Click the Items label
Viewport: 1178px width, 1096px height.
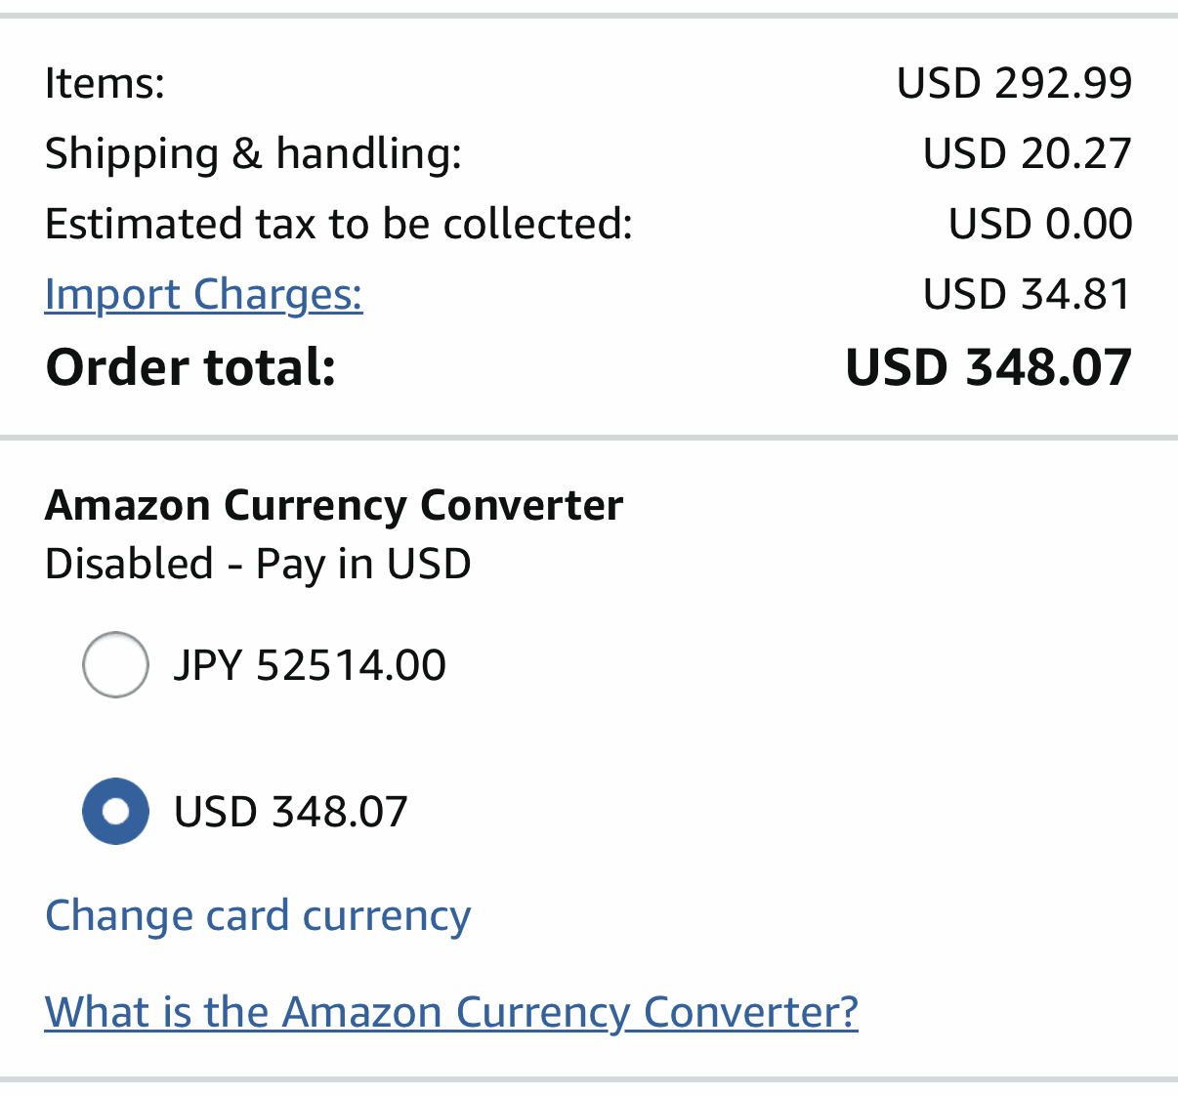pyautogui.click(x=105, y=83)
